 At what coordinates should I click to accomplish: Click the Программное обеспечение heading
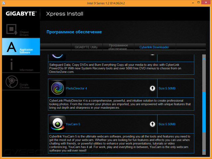[x=74, y=32]
